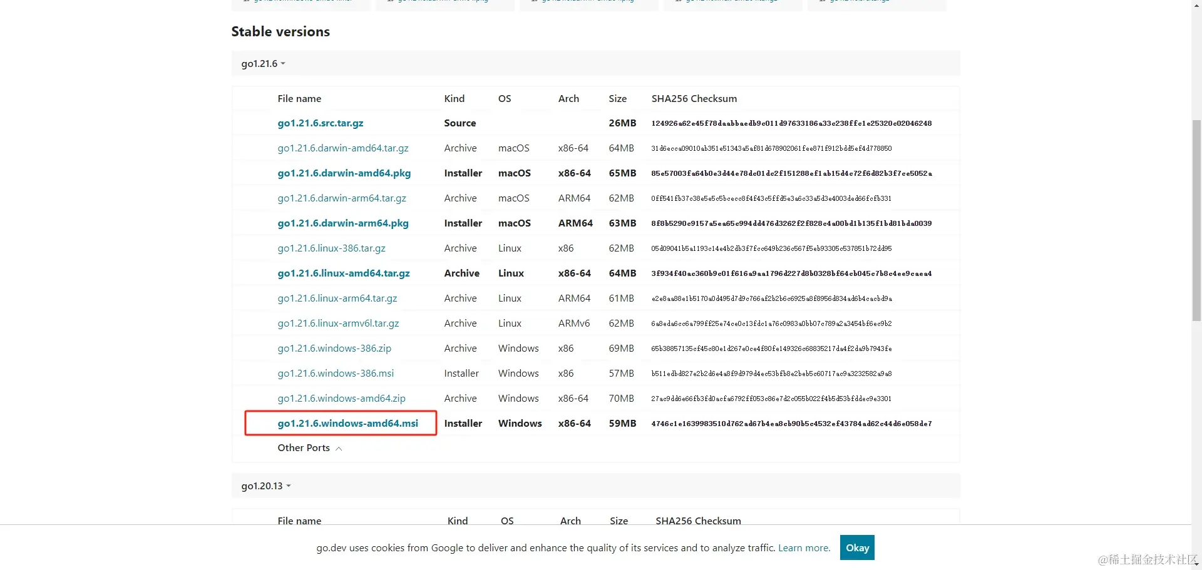Click the File name header in go1.21.6 table
Screen dimensions: 1202x570
299,99
